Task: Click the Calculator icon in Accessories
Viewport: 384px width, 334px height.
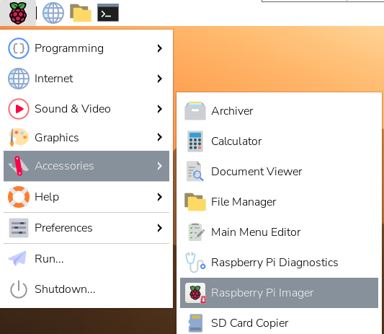Action: coord(195,141)
